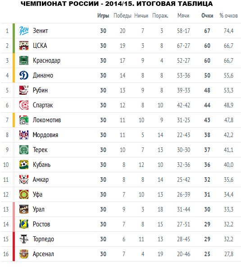Sort by the Очки column header
241x267 pixels.
207,15
